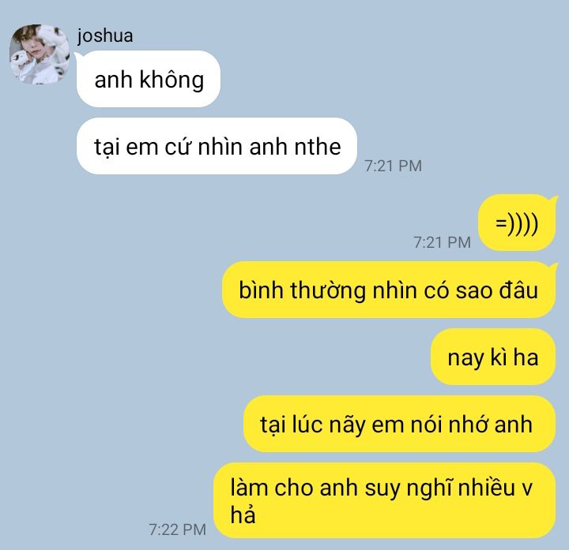Tap the tail of the "anh không" bubble
The image size is (569, 550).
(78, 56)
